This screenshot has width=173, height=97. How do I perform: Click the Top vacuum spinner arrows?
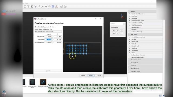tap(52, 37)
